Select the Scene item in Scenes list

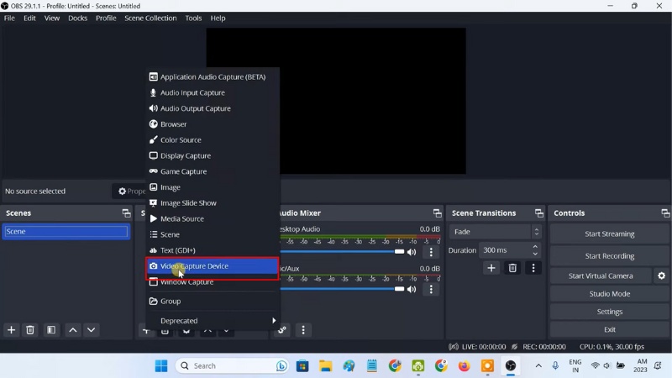click(66, 232)
